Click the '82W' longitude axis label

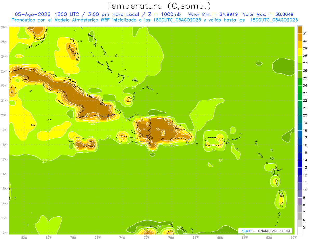[24, 237]
